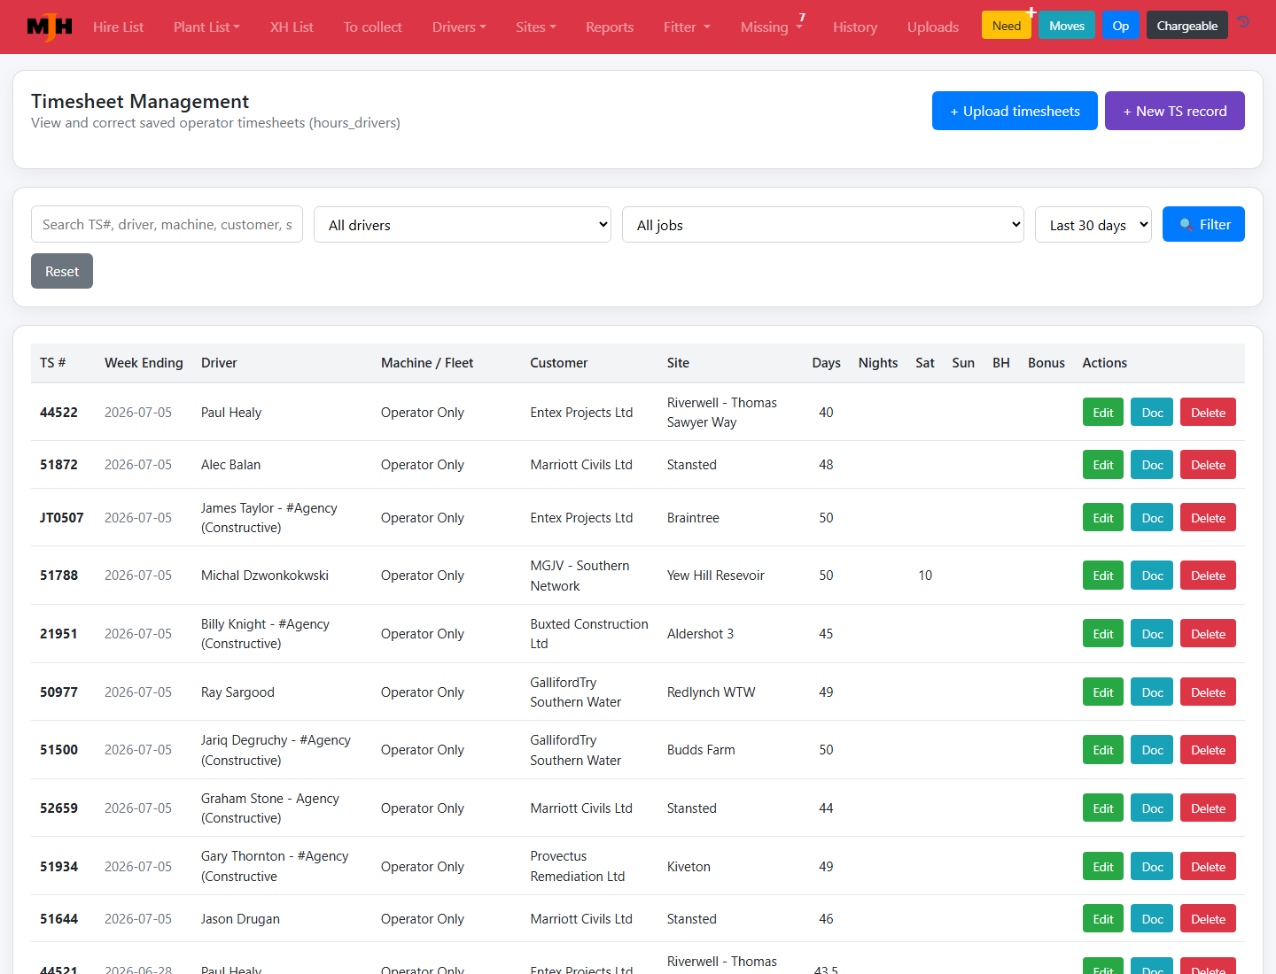The width and height of the screenshot is (1276, 974).
Task: Open the Uploads page
Action: click(933, 27)
